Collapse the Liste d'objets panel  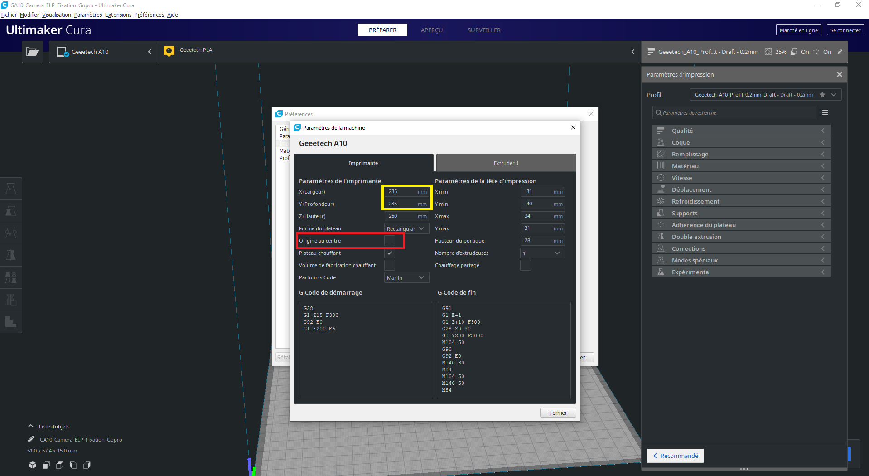(31, 426)
